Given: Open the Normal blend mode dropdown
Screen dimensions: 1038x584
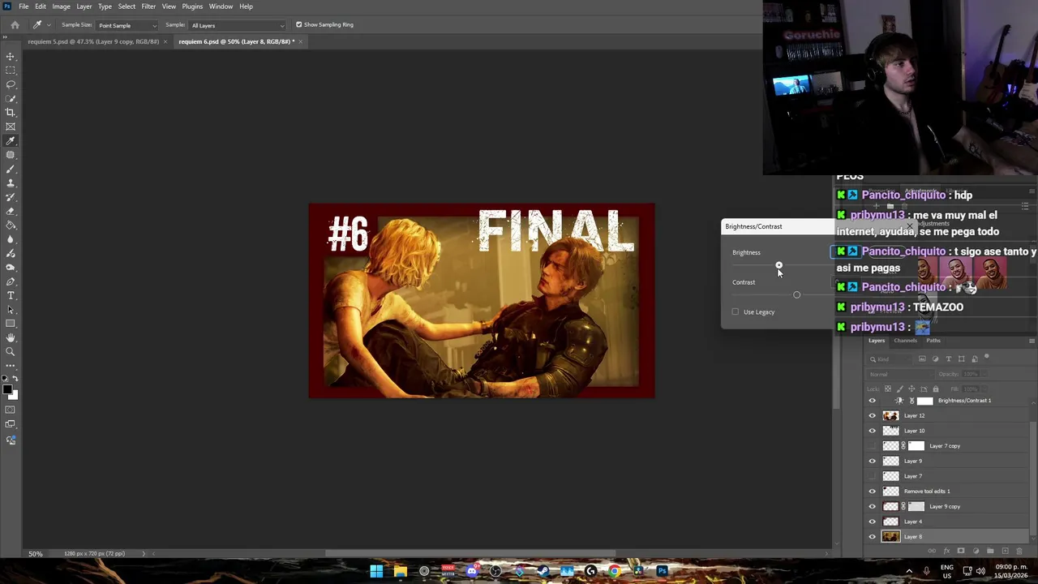Looking at the screenshot, I should pyautogui.click(x=900, y=374).
